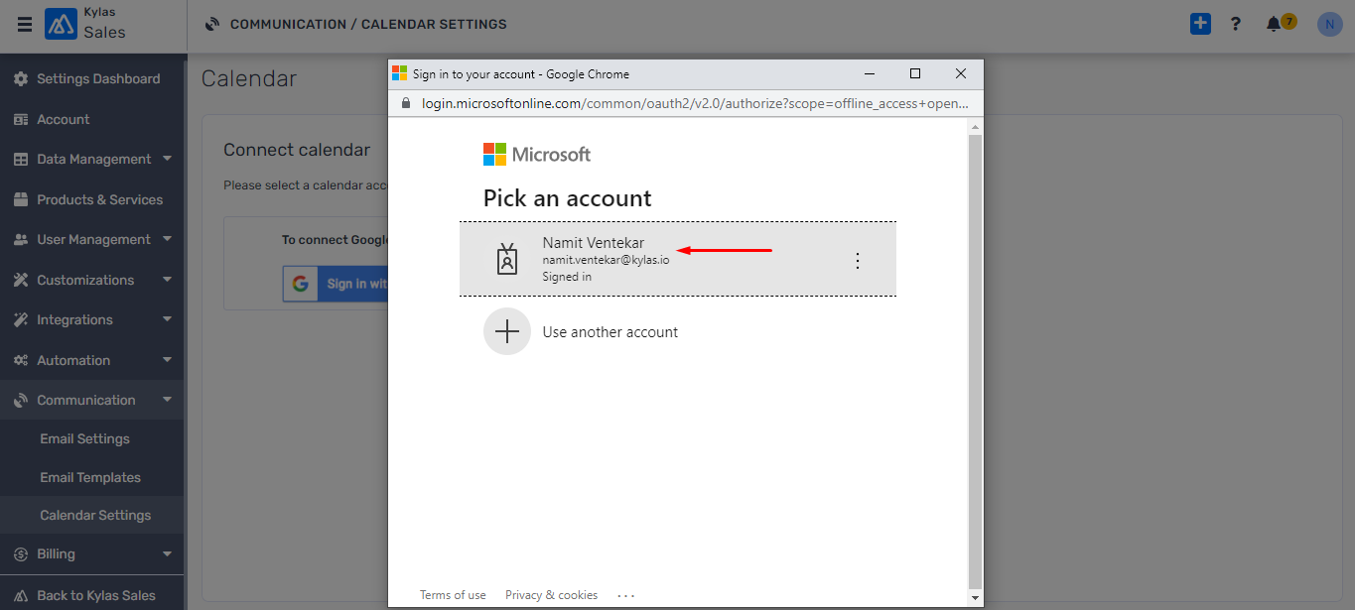Click the plus icon for another account
The height and width of the screenshot is (610, 1355).
coord(507,331)
